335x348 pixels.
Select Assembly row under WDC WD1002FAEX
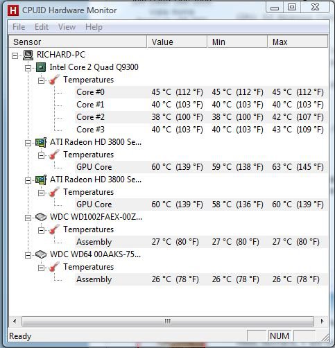(201, 242)
